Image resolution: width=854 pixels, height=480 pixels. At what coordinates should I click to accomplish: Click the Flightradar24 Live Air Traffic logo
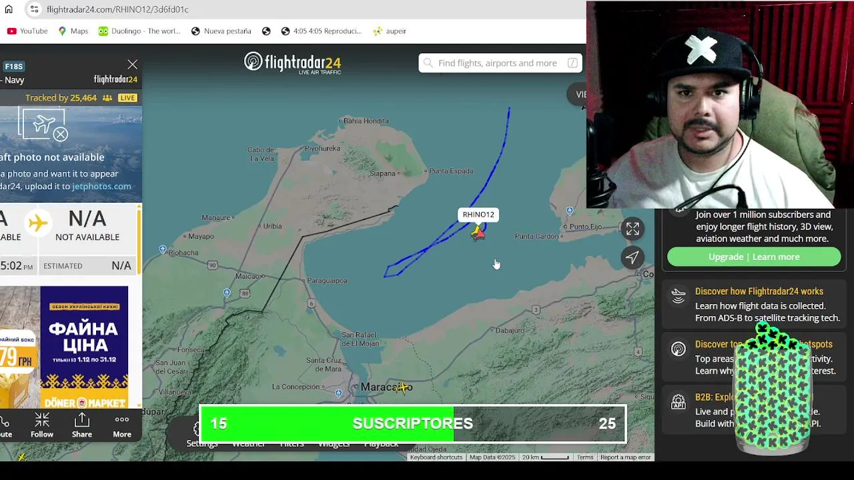292,63
